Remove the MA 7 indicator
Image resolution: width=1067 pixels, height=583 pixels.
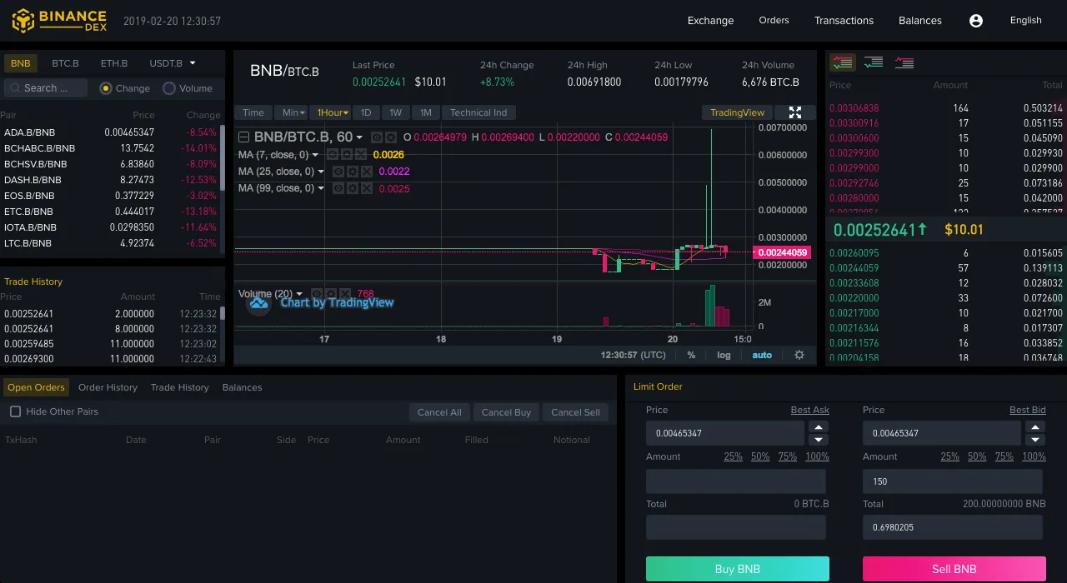click(x=361, y=155)
